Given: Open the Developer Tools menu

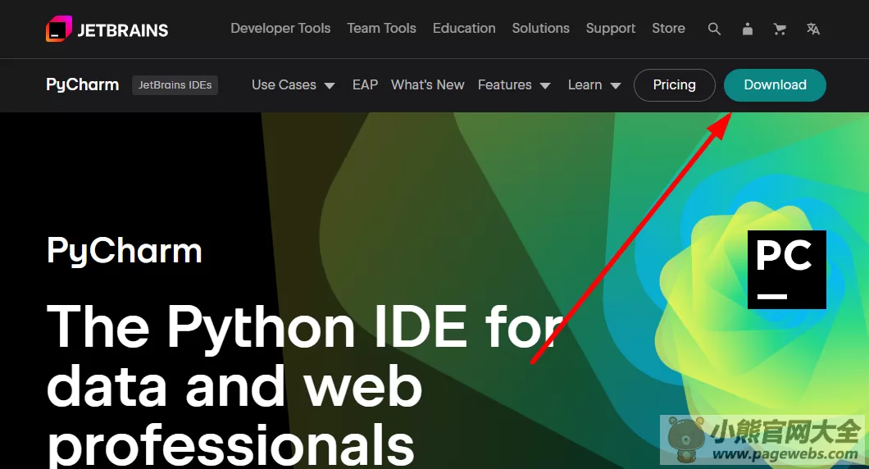Looking at the screenshot, I should click(280, 28).
